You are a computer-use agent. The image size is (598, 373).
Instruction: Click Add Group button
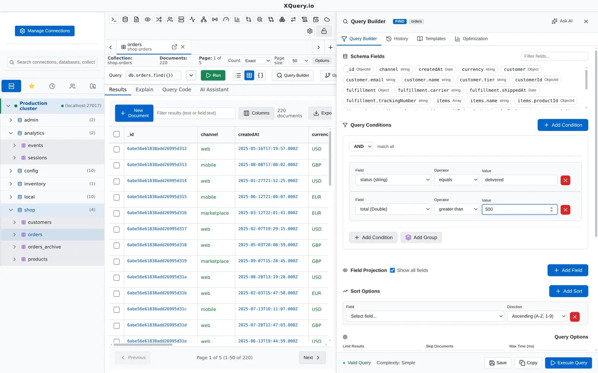[x=421, y=238]
